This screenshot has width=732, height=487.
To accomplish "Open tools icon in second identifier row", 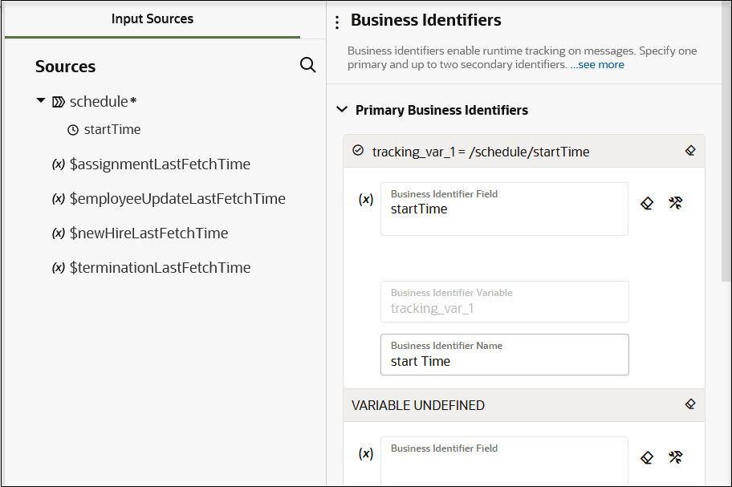I will (675, 457).
